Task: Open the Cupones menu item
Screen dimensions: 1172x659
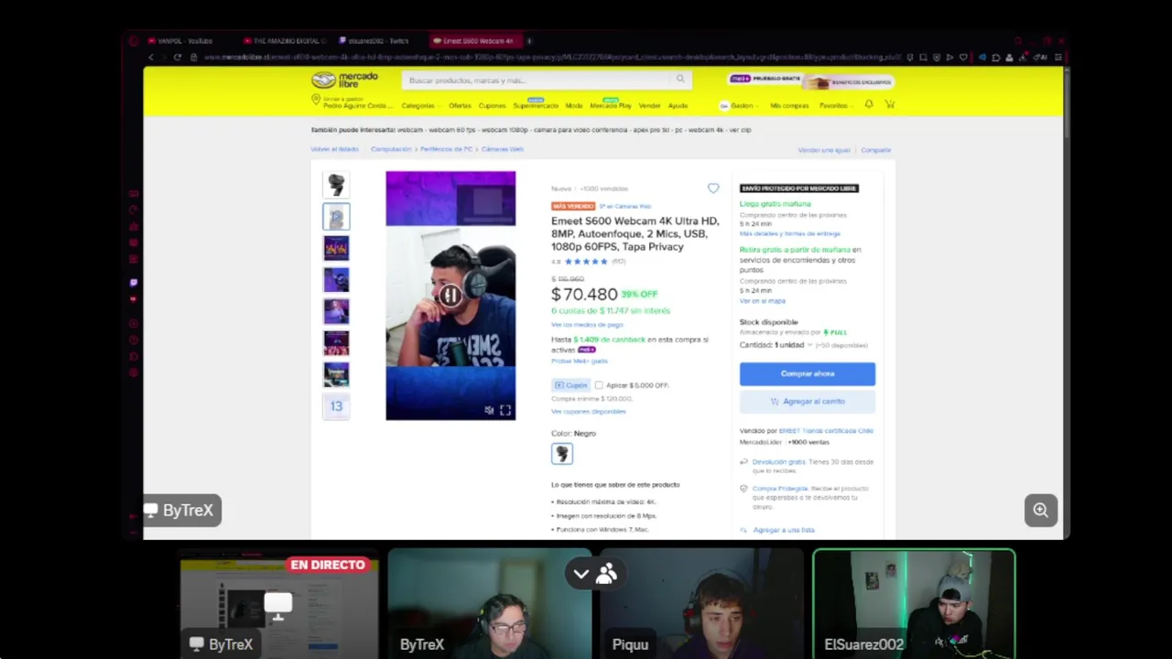Action: click(492, 106)
